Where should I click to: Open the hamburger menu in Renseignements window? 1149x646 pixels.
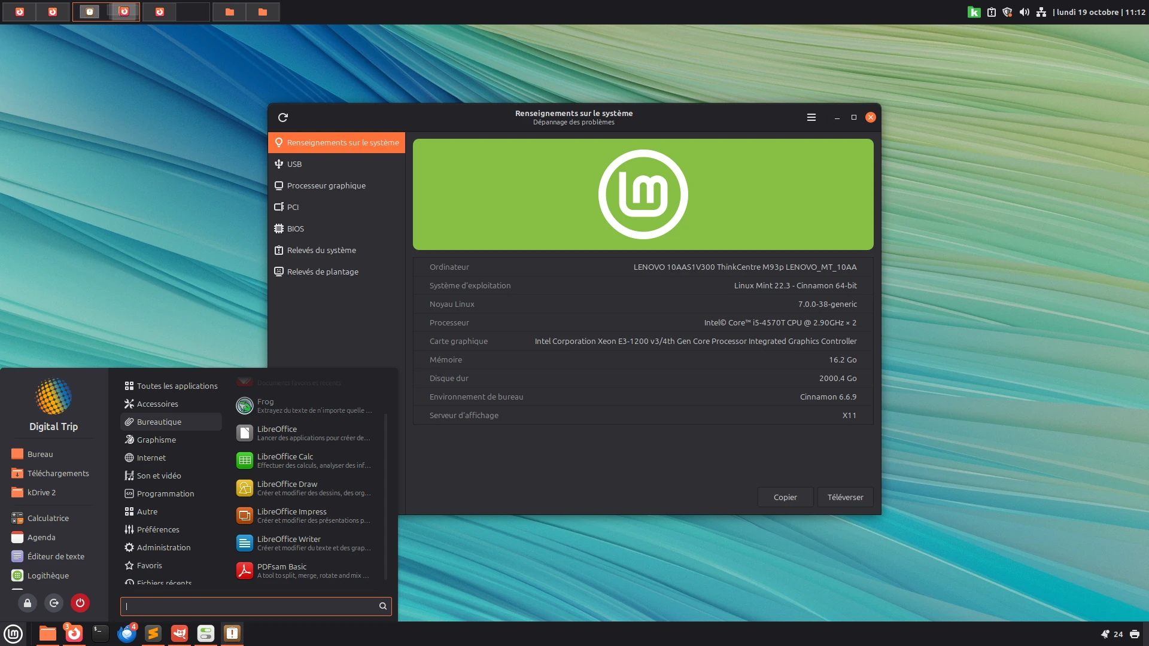tap(811, 117)
